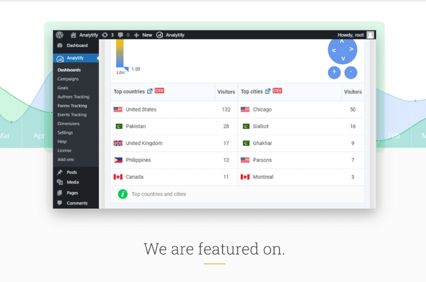Screen dimensions: 426x282
Task: Open Analytify Settings
Action: tap(65, 132)
